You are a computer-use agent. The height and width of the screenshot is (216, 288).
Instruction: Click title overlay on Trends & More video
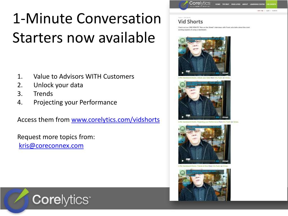pos(204,127)
